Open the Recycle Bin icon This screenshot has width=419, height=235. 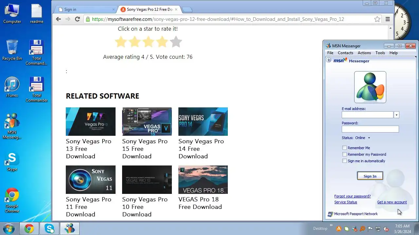click(x=12, y=50)
